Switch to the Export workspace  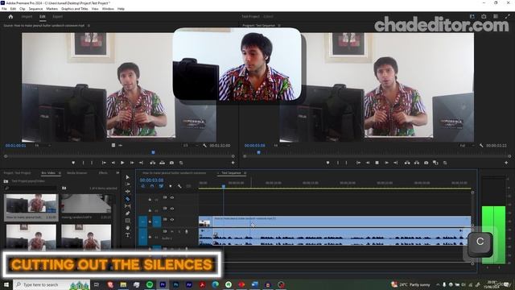coord(57,16)
